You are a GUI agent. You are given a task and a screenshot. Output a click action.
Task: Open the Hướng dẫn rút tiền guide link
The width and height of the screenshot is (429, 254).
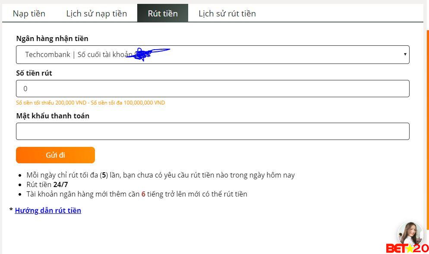[x=47, y=210]
